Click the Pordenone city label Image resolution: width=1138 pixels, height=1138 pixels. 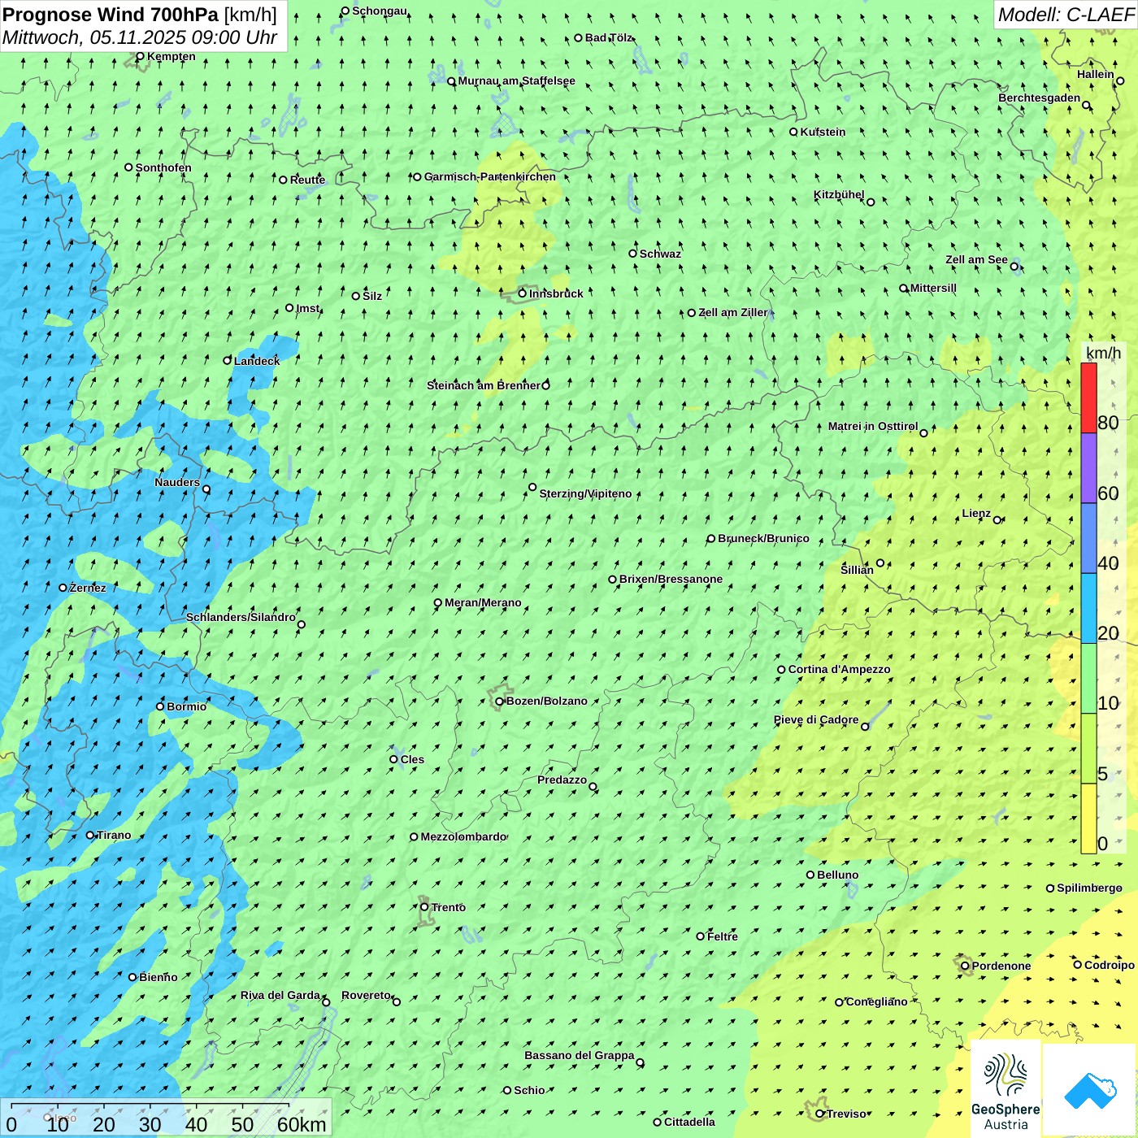point(1001,966)
